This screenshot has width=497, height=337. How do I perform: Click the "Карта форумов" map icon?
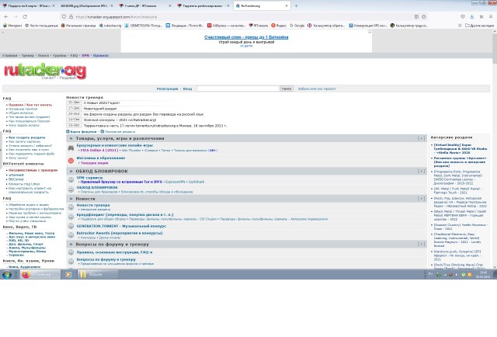click(68, 132)
